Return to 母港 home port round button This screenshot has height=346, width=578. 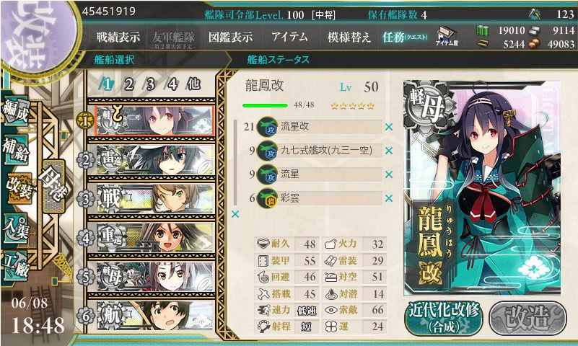(x=54, y=186)
